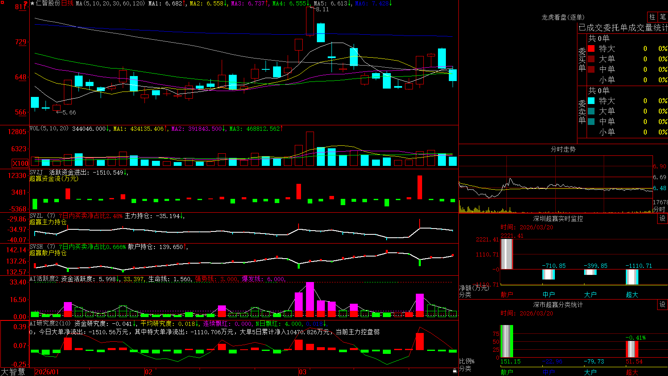Switch order chart to 笔 mode
This screenshot has width=668, height=376.
tap(663, 17)
